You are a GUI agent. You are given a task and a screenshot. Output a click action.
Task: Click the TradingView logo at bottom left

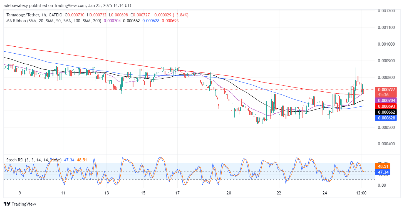[20, 204]
